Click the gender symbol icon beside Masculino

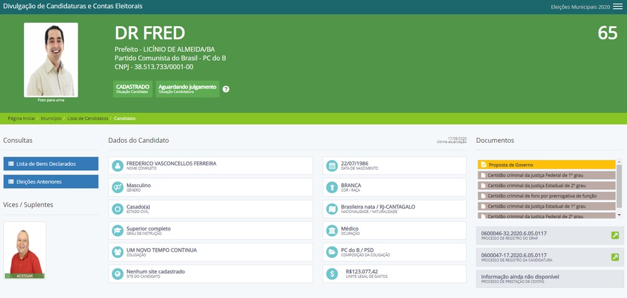coord(117,187)
